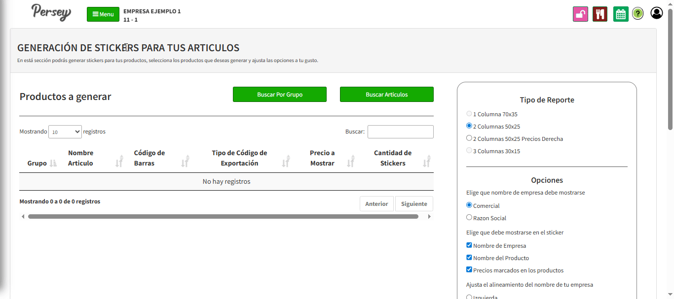Open the user profile avatar icon
Screen dimensions: 674x299
[656, 13]
